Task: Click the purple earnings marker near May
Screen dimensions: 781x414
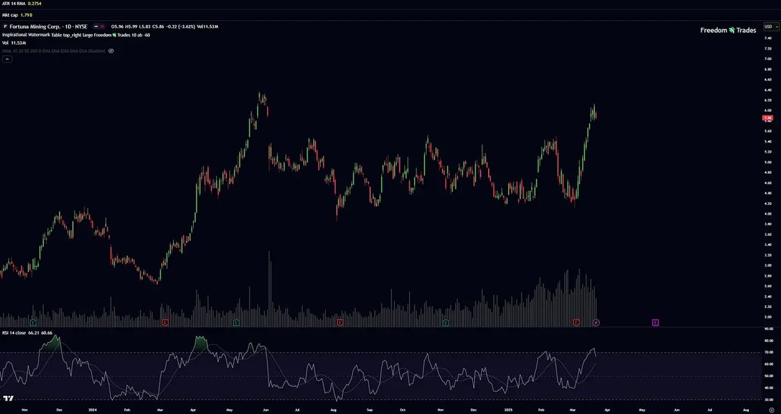Action: point(655,323)
